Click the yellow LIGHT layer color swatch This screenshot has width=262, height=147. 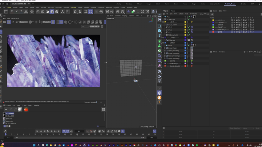pos(213,20)
